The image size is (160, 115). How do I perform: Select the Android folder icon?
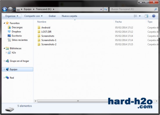pyautogui.click(x=39, y=27)
